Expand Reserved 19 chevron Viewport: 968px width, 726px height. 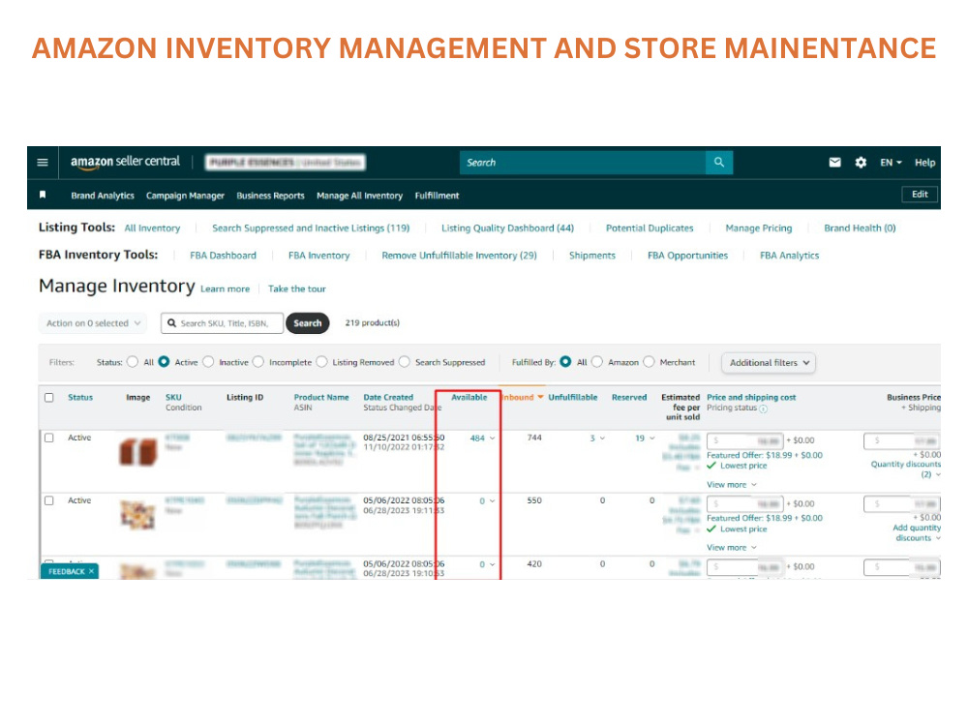651,439
